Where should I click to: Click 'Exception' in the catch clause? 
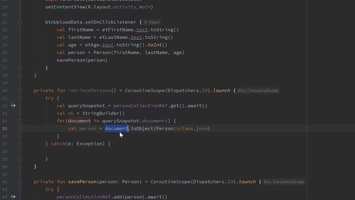coord(89,144)
